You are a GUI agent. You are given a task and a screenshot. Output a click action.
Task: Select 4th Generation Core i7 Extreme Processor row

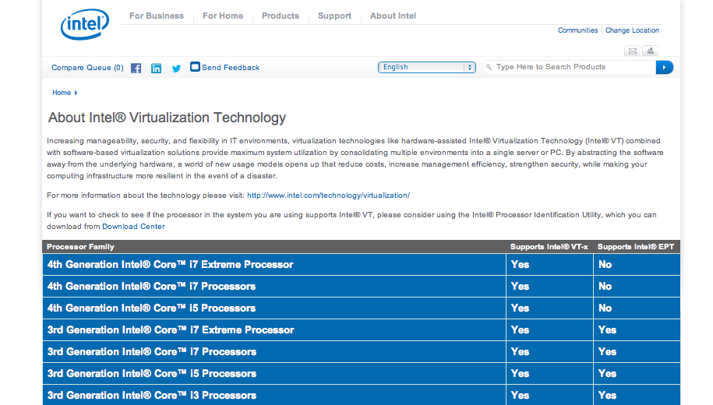pyautogui.click(x=362, y=265)
